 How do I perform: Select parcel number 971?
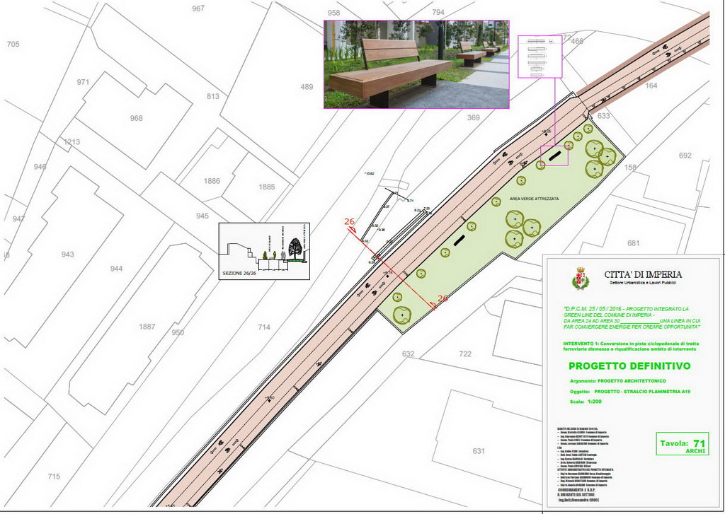point(83,82)
